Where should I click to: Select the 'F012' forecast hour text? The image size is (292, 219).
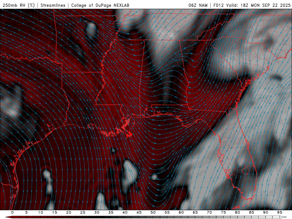point(218,5)
